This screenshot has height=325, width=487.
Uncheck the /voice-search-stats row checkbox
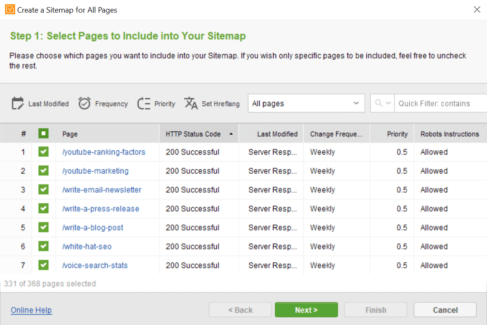pos(43,265)
